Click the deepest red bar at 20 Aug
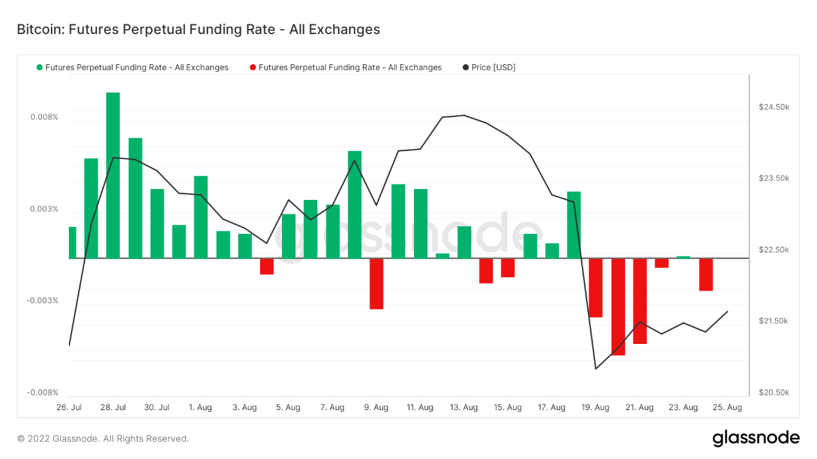This screenshot has height=459, width=817. (x=618, y=307)
